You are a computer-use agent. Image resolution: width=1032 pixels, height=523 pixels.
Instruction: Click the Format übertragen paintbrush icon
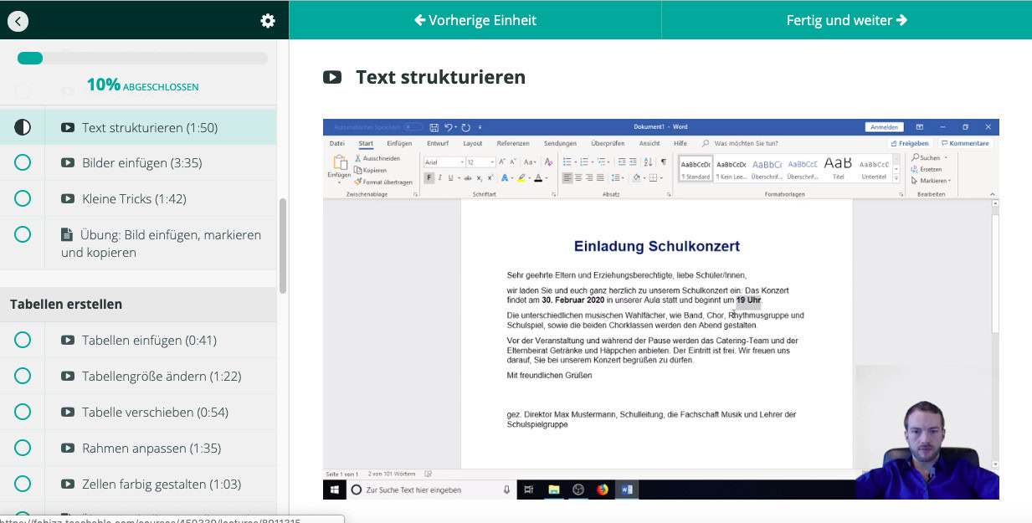[357, 181]
